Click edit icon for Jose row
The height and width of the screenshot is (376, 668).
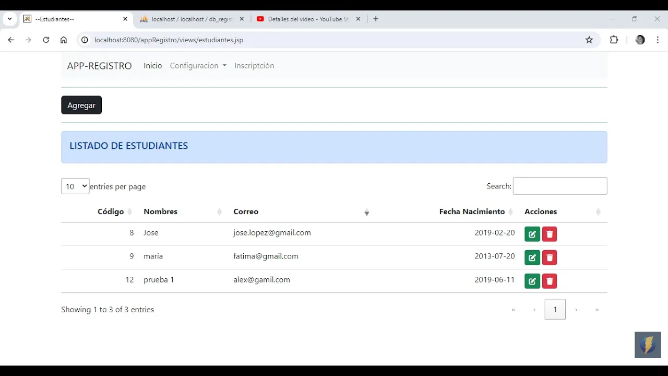532,234
